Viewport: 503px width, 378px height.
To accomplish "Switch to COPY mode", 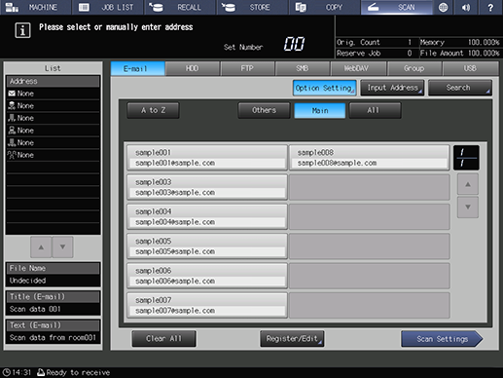I will click(x=324, y=7).
